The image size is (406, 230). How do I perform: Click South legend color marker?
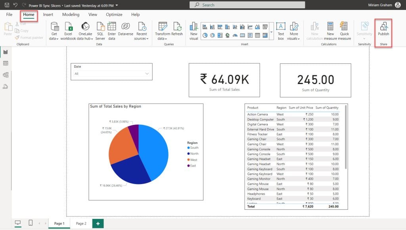pyautogui.click(x=188, y=148)
